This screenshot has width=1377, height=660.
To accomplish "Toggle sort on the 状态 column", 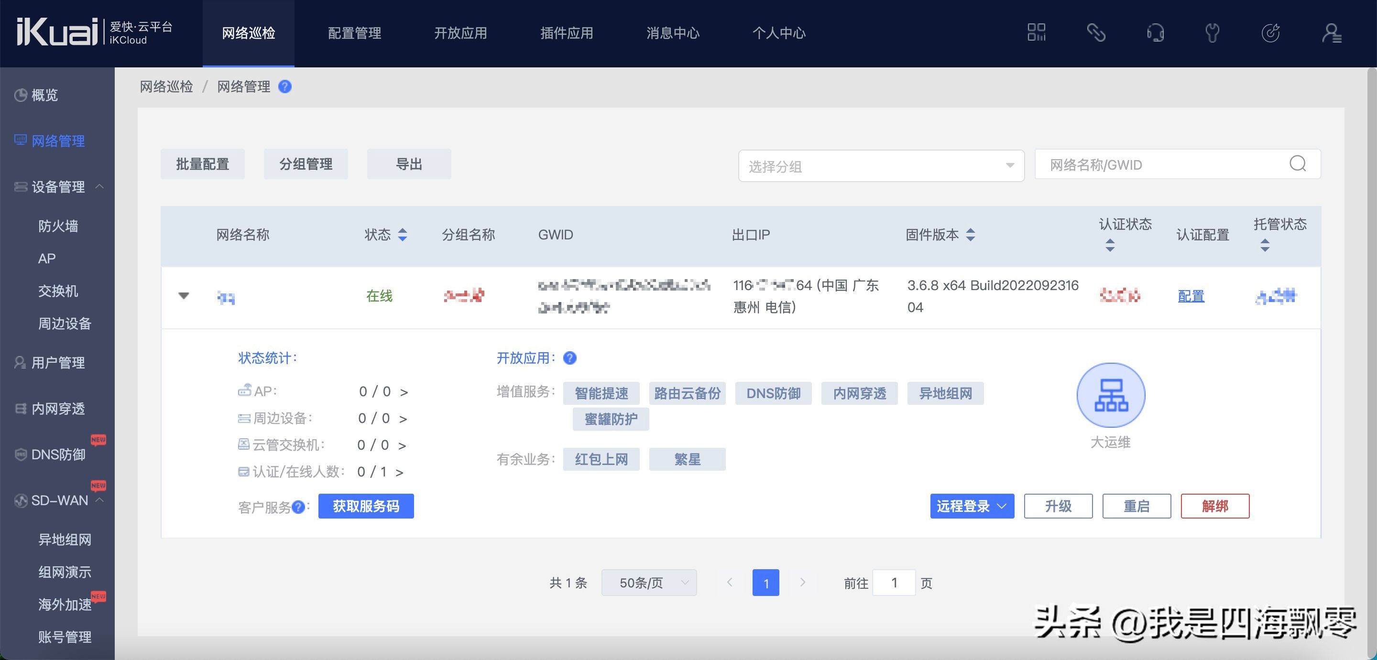I will click(404, 235).
